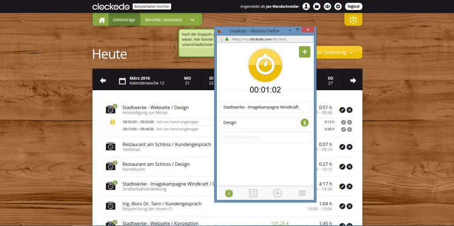Expand the navigation dropdown chevron beside Berichte
Screen dimensions: 454x226
(192, 20)
